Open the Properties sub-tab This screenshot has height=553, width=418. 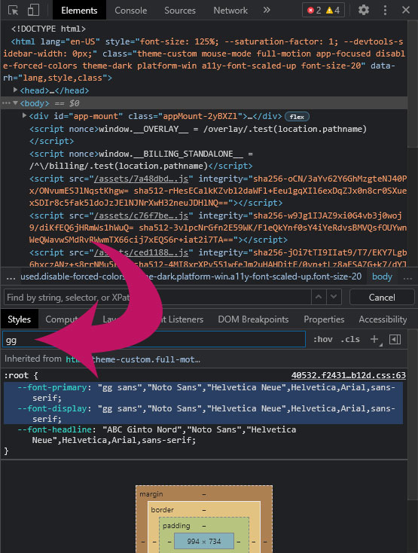click(324, 319)
